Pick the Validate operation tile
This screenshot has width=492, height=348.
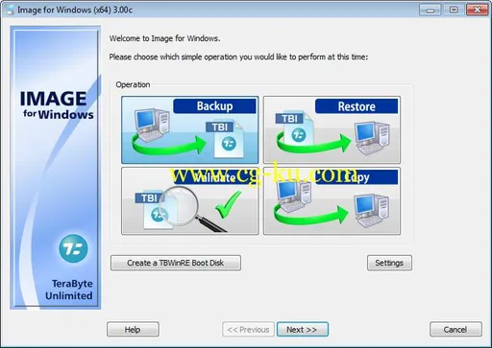[190, 201]
